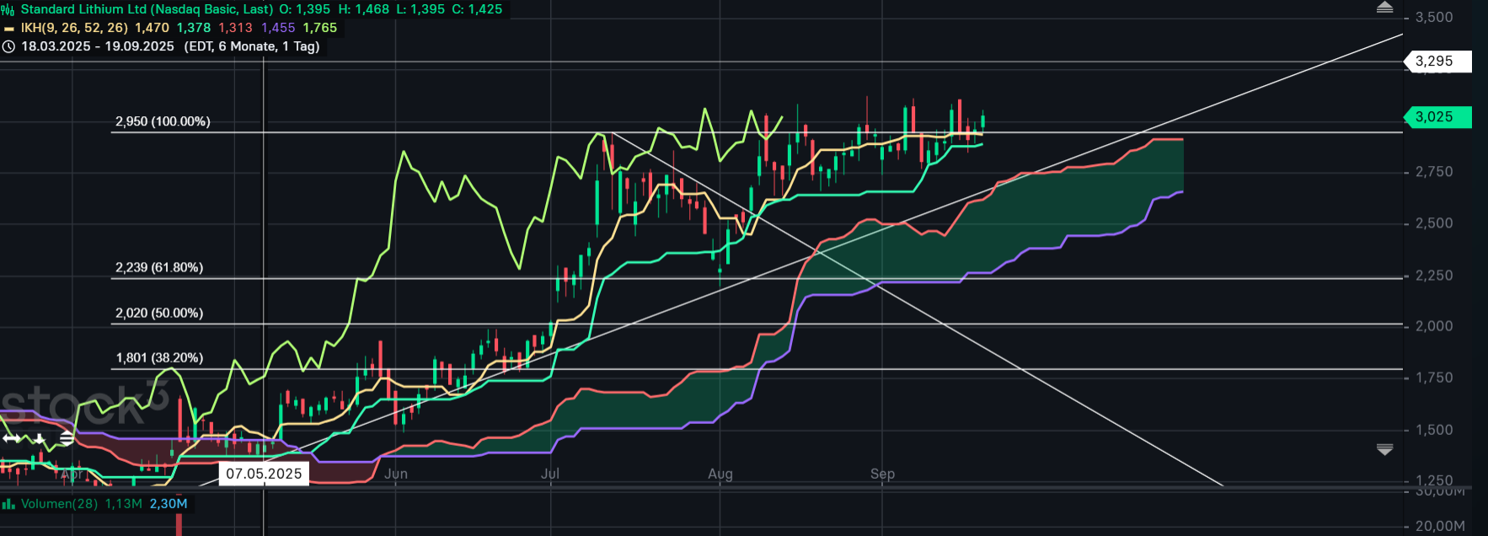Open the 18.03.2025 - 19.09.2025 date range selector
The image size is (1488, 536).
98,46
